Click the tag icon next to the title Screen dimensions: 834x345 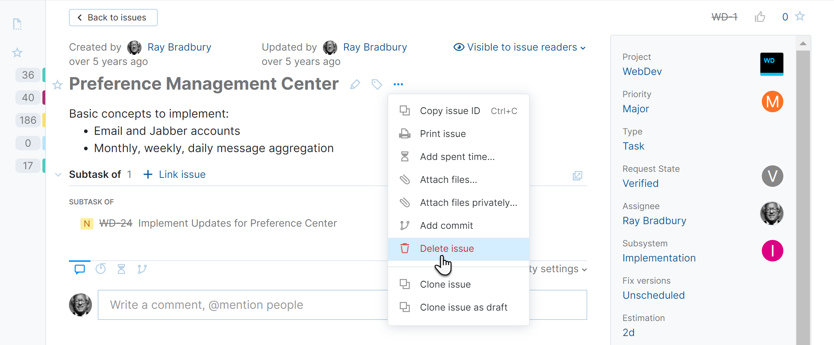point(376,84)
